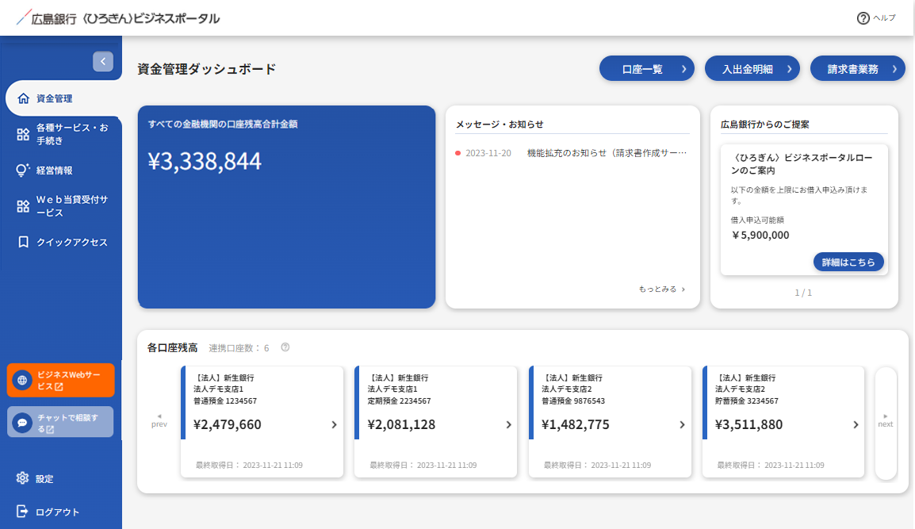Click the 詳細はこちら button

(x=848, y=263)
